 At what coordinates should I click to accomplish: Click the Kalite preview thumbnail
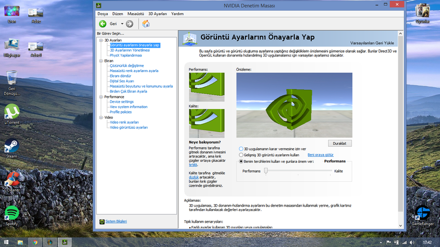pos(206,123)
